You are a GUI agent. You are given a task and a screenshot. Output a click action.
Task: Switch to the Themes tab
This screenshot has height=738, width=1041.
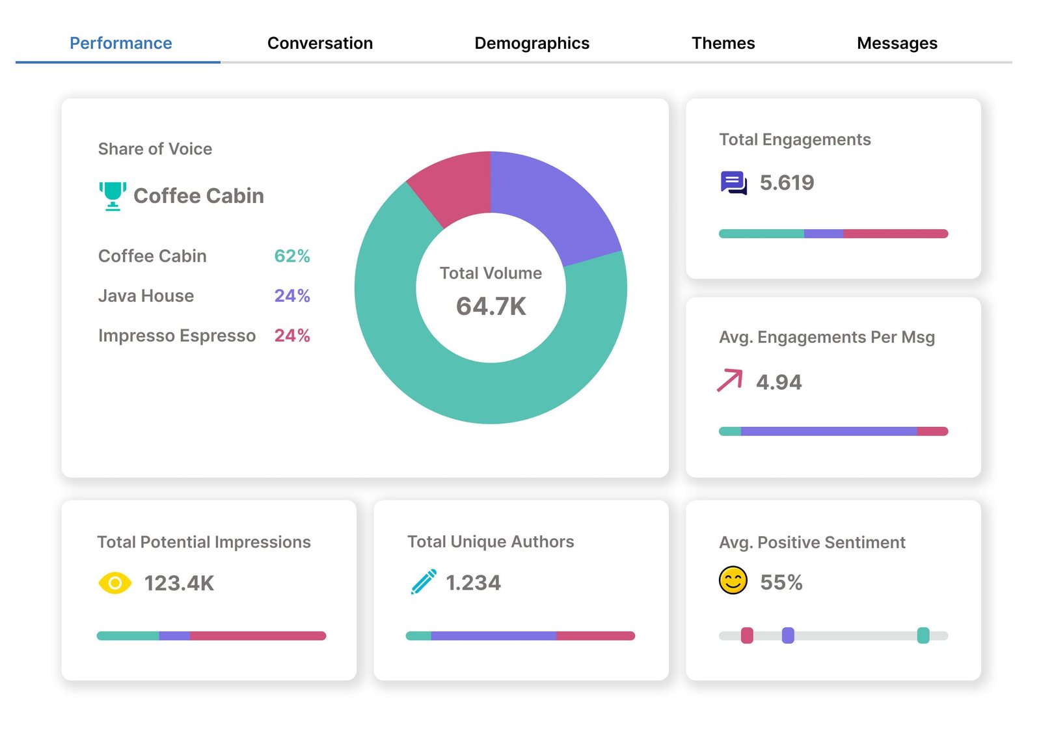point(723,43)
